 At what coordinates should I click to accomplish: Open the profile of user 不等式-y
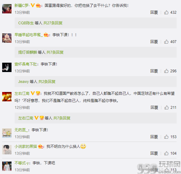(x=21, y=163)
